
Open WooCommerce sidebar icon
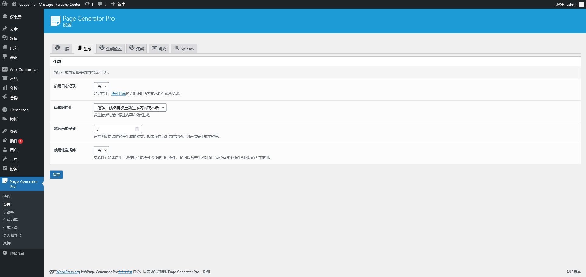(x=5, y=69)
